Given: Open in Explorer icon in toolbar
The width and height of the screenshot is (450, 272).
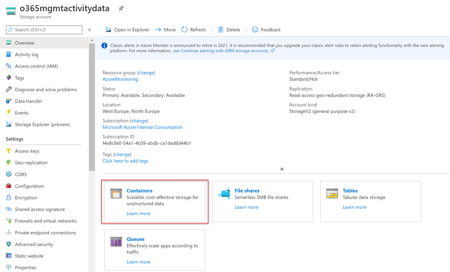Looking at the screenshot, I should pyautogui.click(x=108, y=30).
